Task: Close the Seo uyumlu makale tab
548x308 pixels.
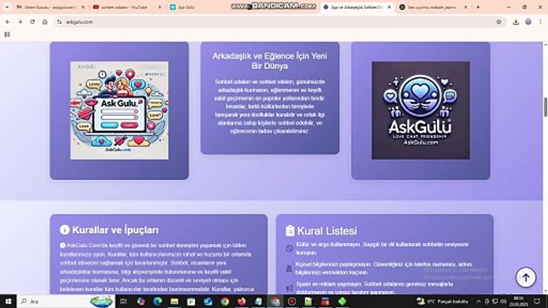Action: coord(466,7)
